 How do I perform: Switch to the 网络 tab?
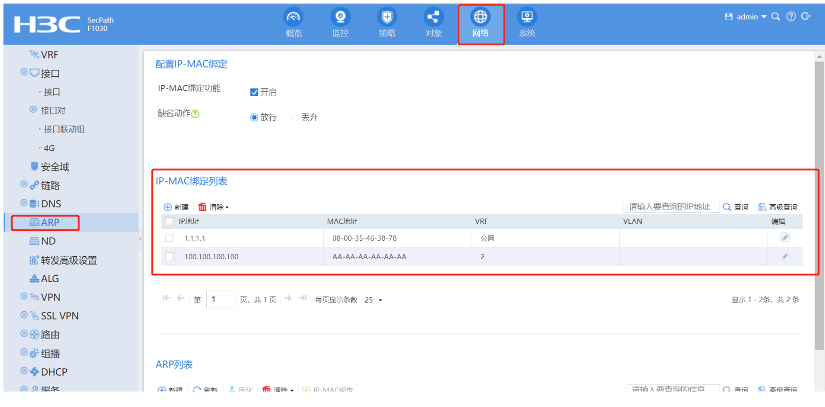[x=481, y=24]
